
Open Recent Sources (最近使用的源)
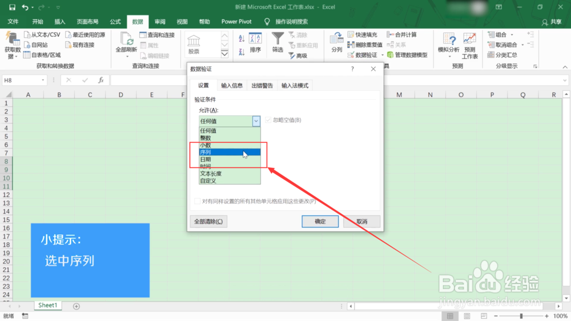85,35
